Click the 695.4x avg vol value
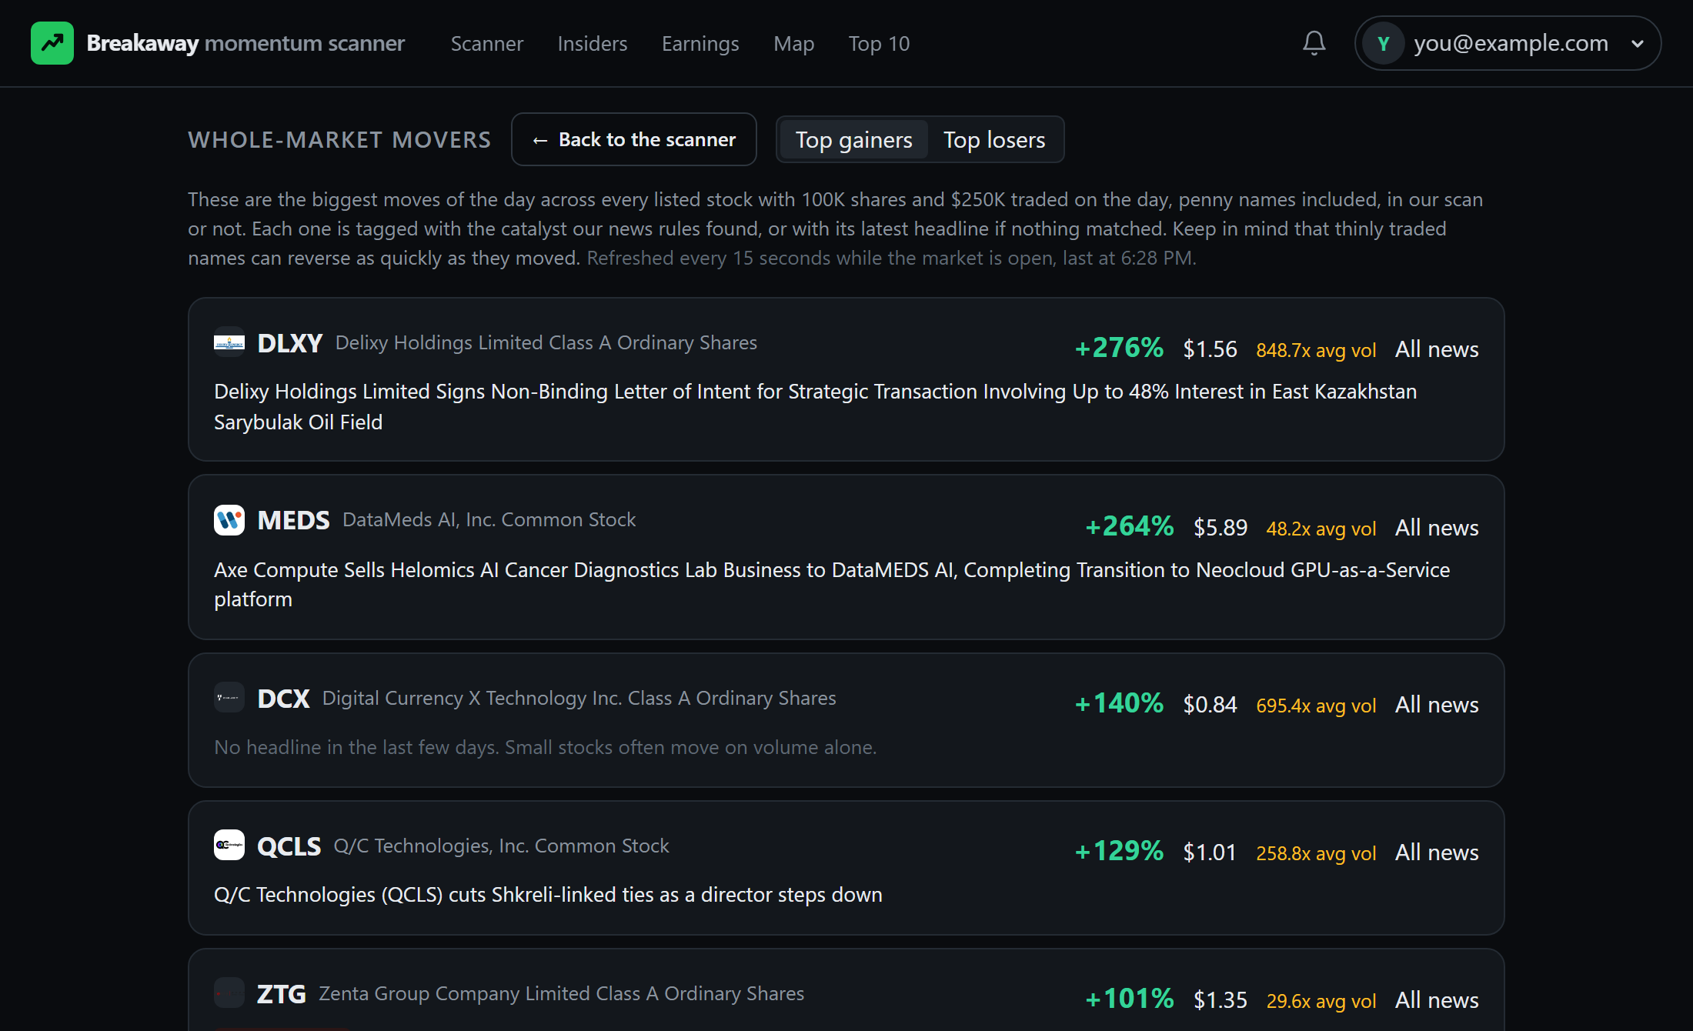This screenshot has height=1031, width=1693. pyautogui.click(x=1316, y=706)
